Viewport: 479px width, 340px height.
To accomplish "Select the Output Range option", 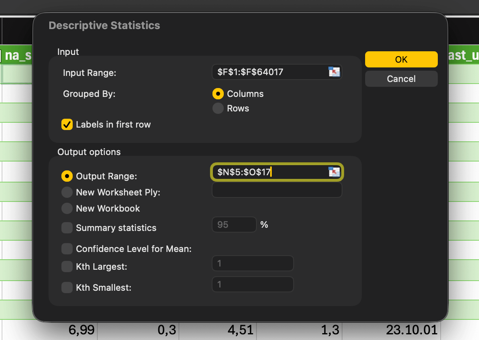I will [x=67, y=176].
